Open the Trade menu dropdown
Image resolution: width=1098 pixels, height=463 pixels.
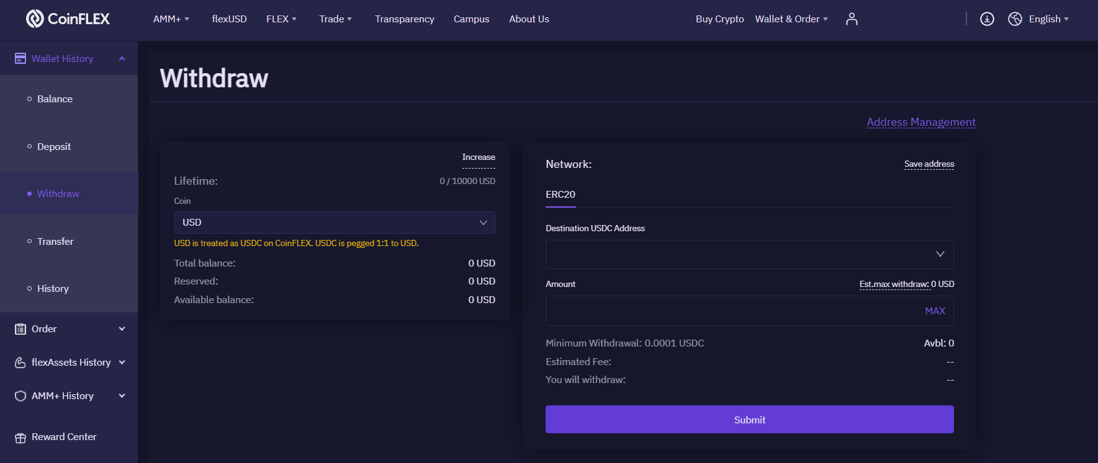tap(335, 19)
